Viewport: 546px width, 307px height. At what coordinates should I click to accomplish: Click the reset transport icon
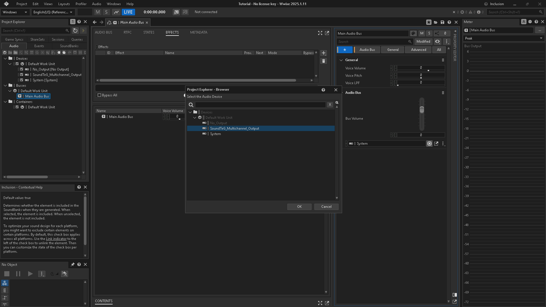tap(65, 274)
